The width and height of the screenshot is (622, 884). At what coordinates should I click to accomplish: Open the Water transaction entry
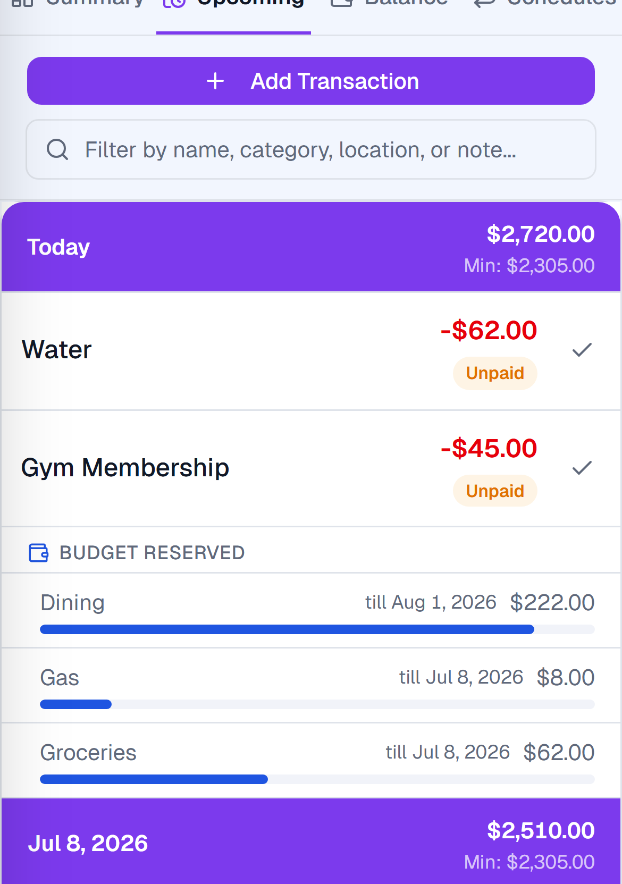tap(311, 351)
